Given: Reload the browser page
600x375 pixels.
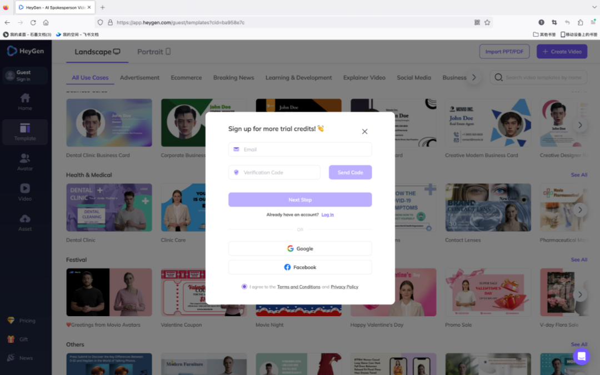Looking at the screenshot, I should 33,23.
